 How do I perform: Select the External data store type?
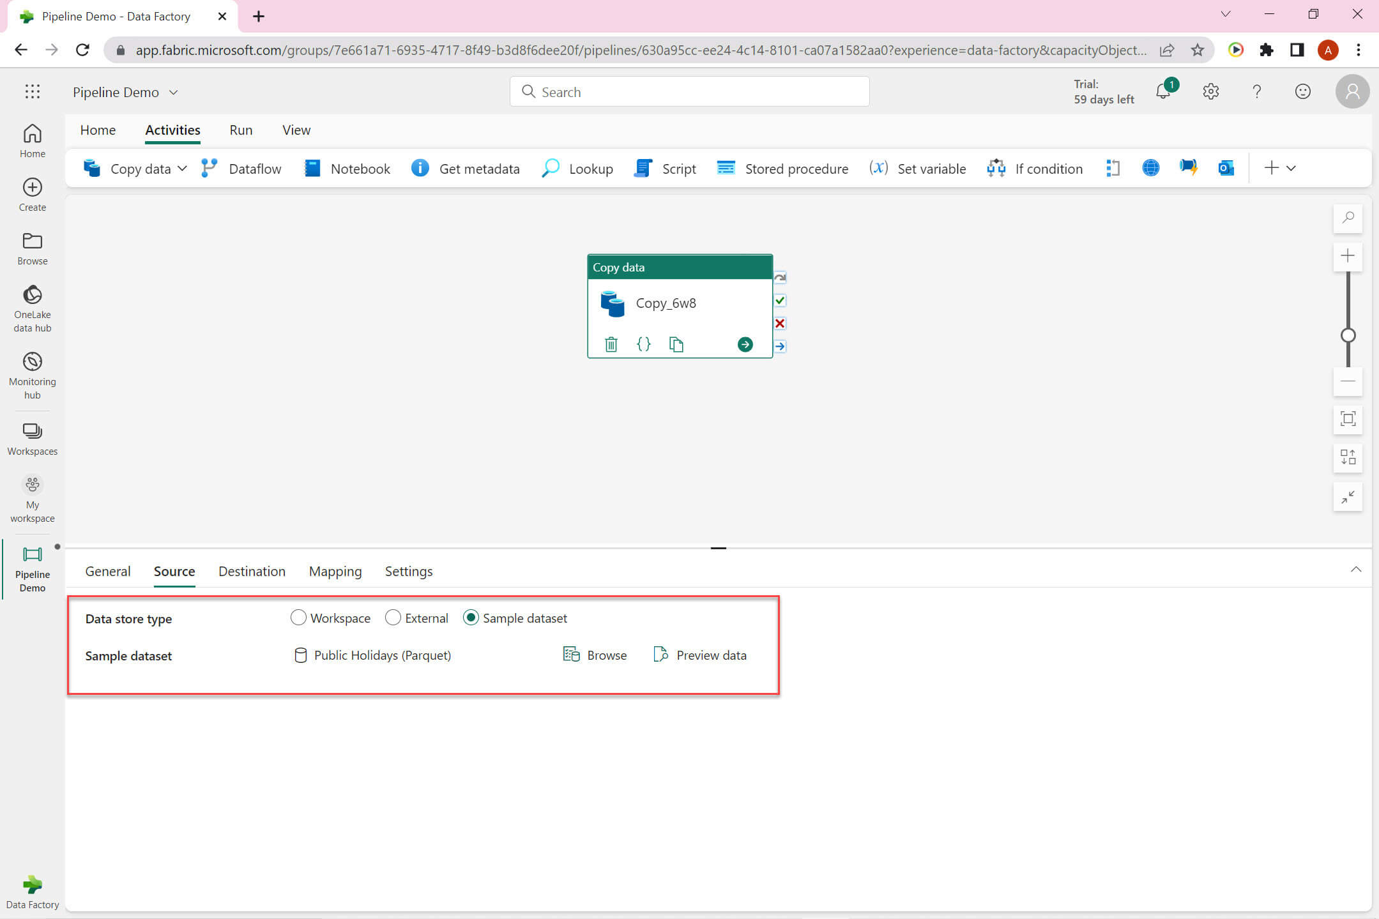pos(393,618)
